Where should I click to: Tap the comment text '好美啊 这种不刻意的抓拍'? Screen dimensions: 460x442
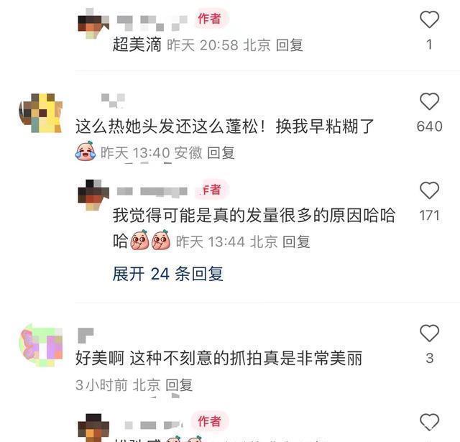pyautogui.click(x=170, y=358)
